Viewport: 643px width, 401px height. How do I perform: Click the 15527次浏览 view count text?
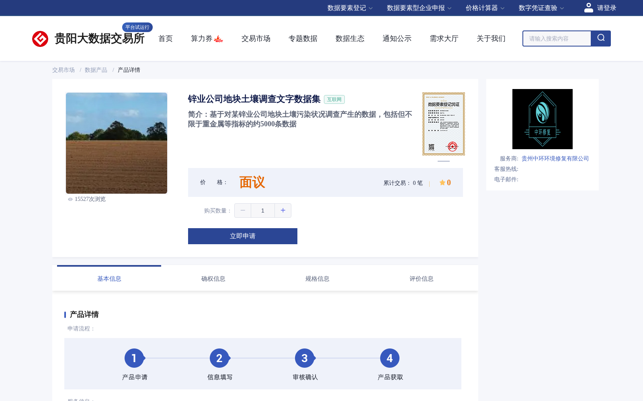[90, 199]
